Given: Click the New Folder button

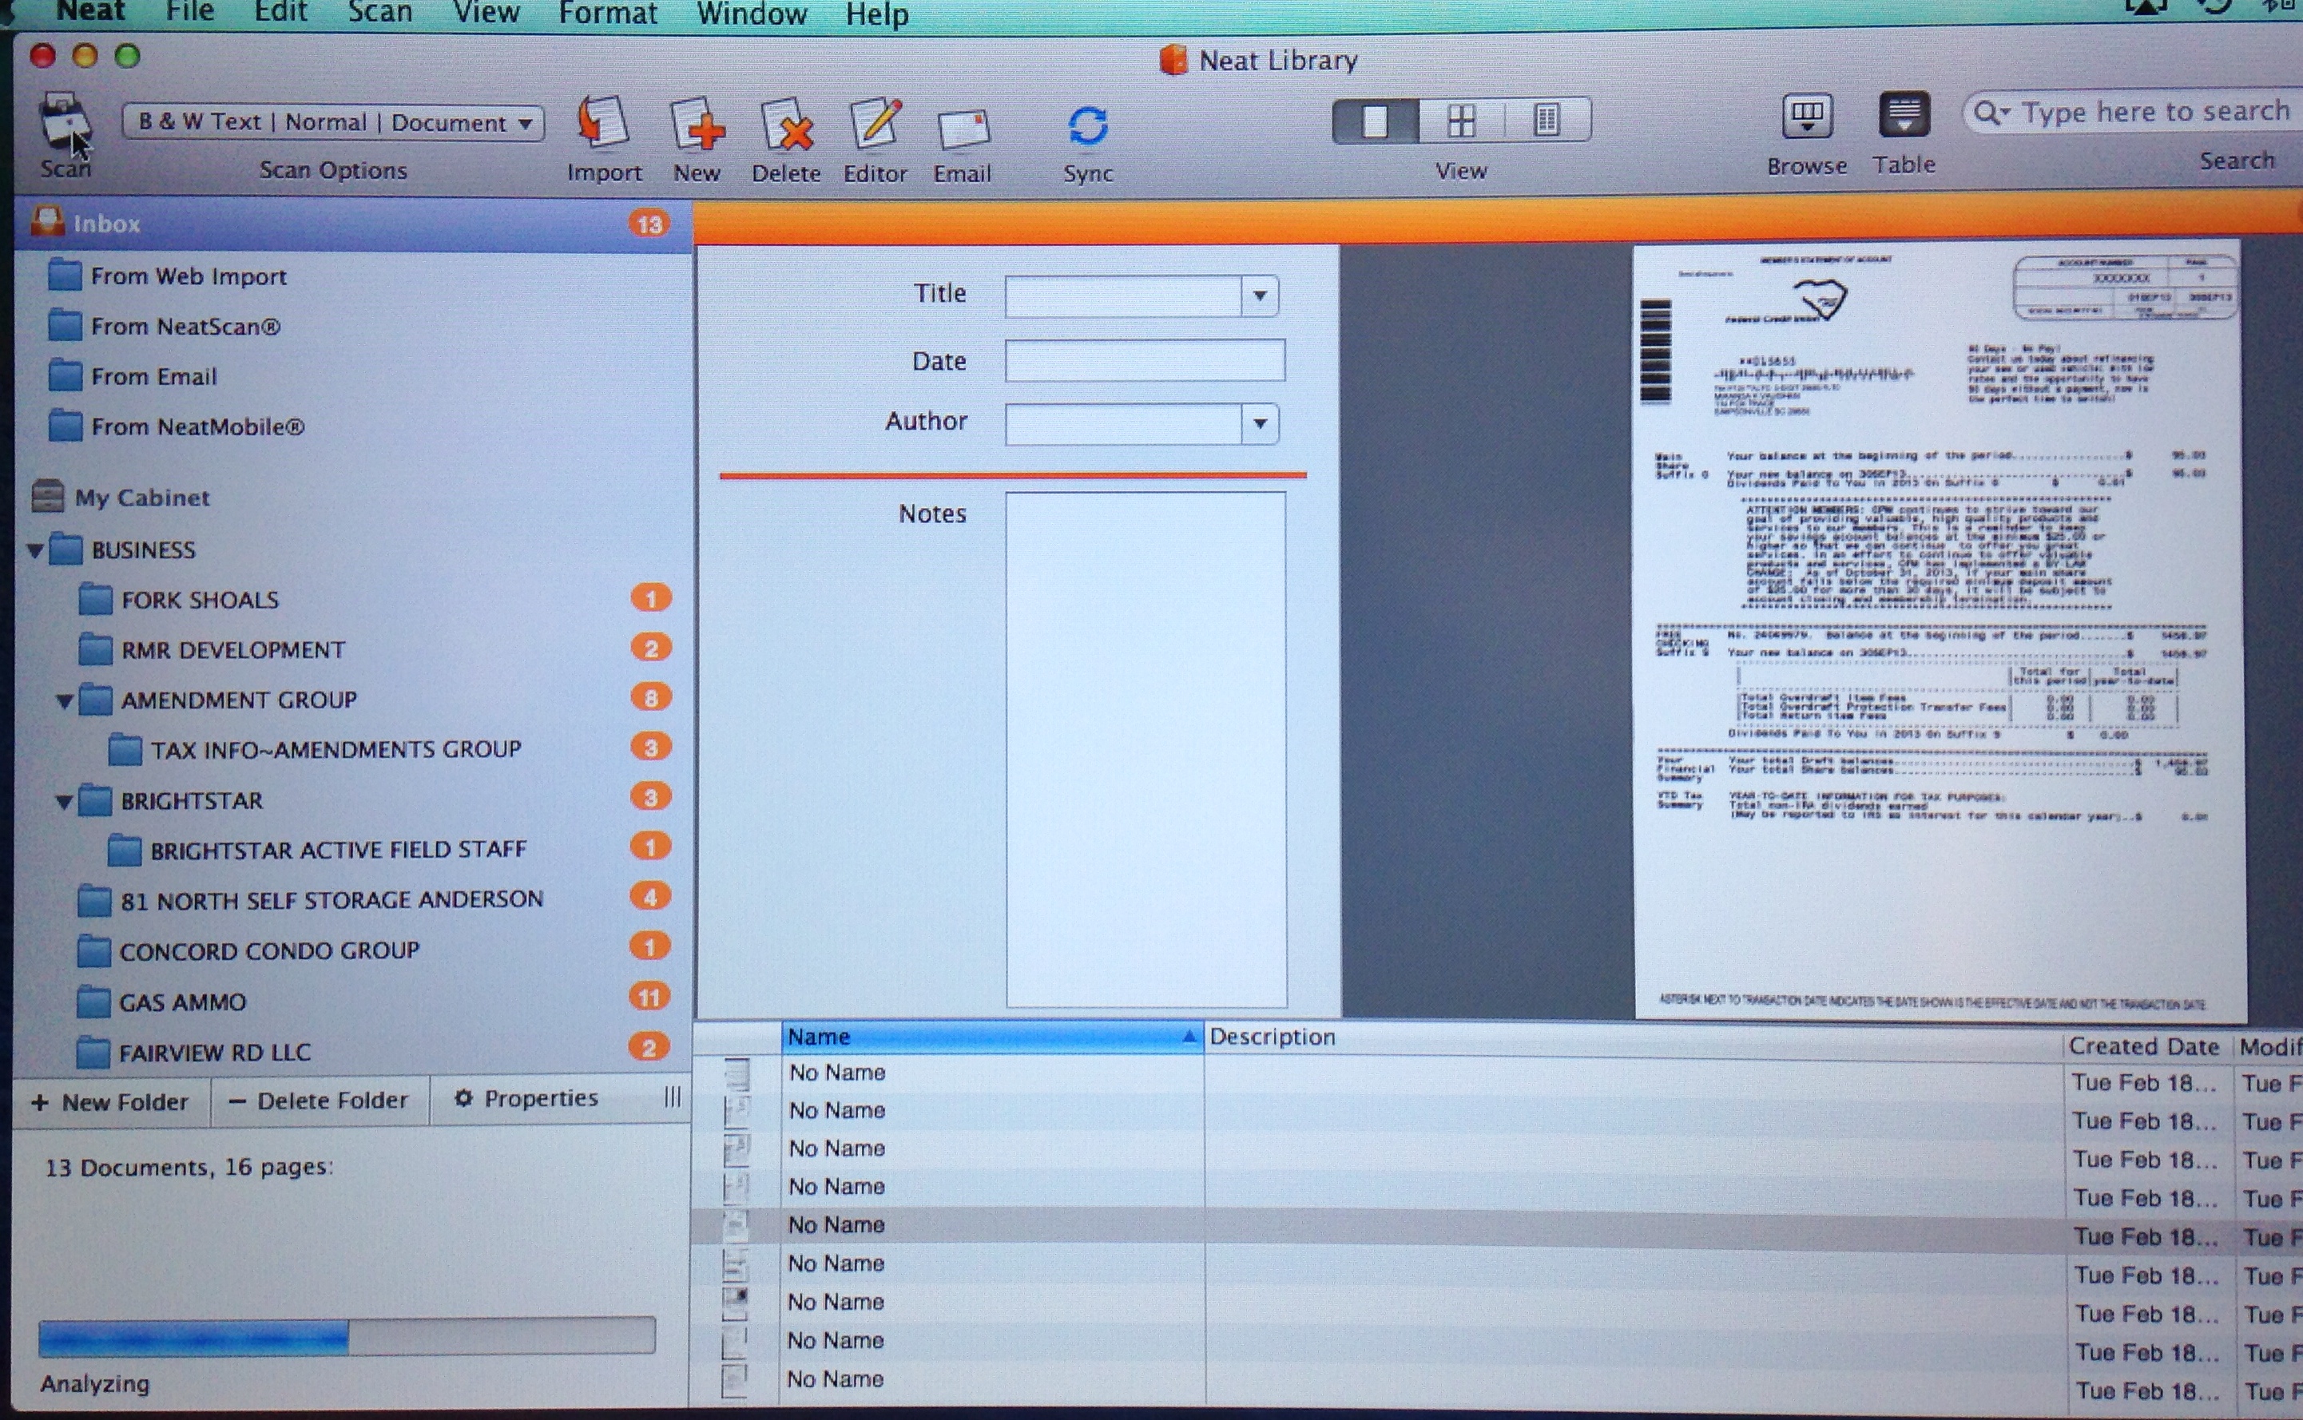Looking at the screenshot, I should click(x=112, y=1101).
